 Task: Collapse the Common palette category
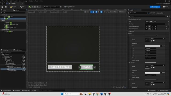1,15
